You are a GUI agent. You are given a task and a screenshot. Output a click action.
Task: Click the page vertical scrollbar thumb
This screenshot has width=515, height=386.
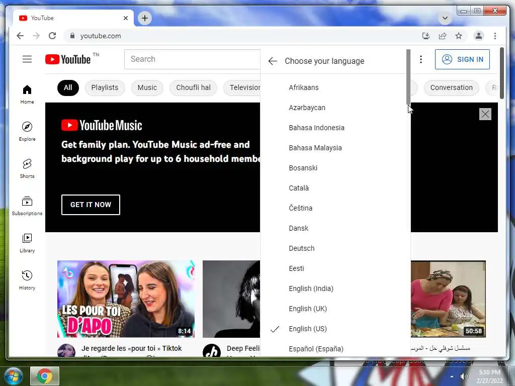[501, 73]
